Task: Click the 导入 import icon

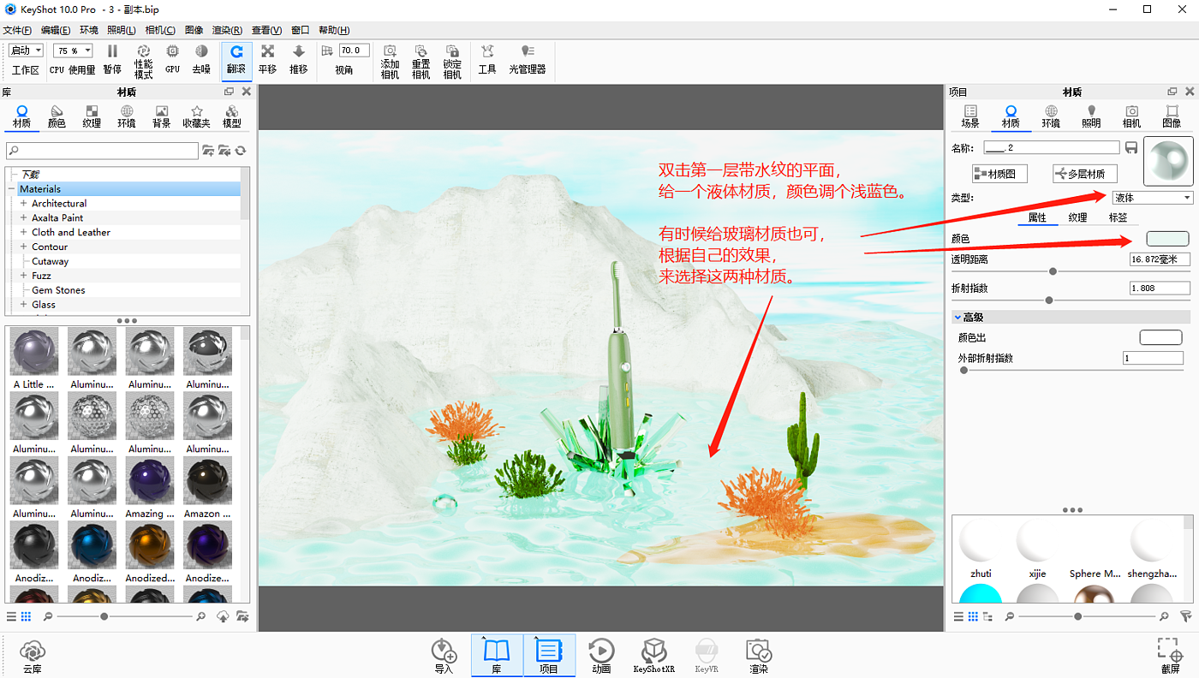Action: pos(444,655)
